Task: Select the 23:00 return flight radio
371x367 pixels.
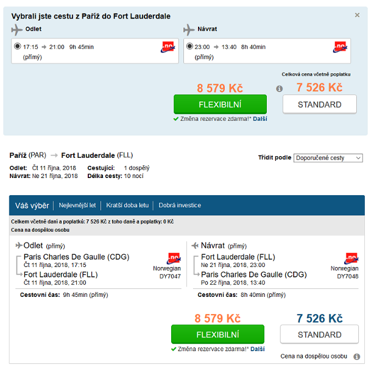Action: point(189,46)
